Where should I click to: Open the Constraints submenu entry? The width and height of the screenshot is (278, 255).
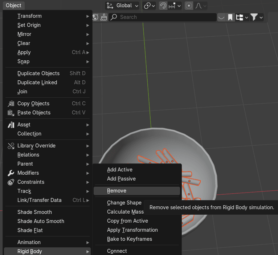(x=31, y=182)
